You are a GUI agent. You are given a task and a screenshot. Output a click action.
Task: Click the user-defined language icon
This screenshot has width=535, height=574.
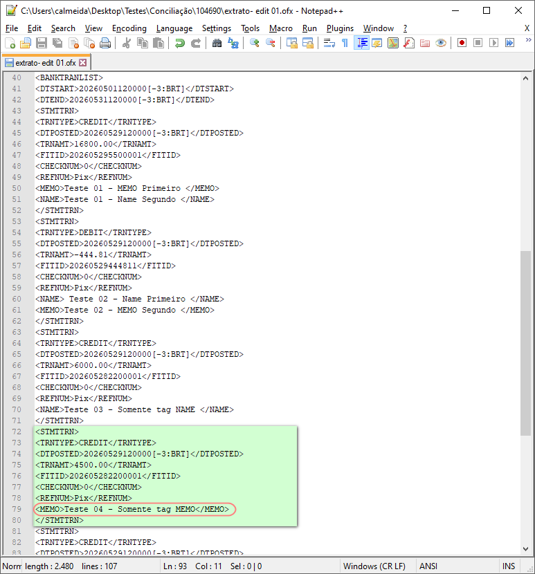(377, 43)
